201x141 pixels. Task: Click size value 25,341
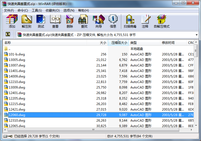point(101,71)
